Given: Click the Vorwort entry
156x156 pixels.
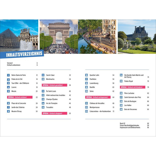Looking at the screenshot, I should pos(10,63).
